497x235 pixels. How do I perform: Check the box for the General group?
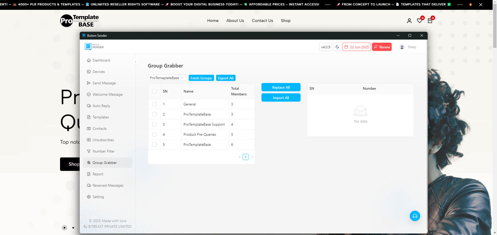155,104
